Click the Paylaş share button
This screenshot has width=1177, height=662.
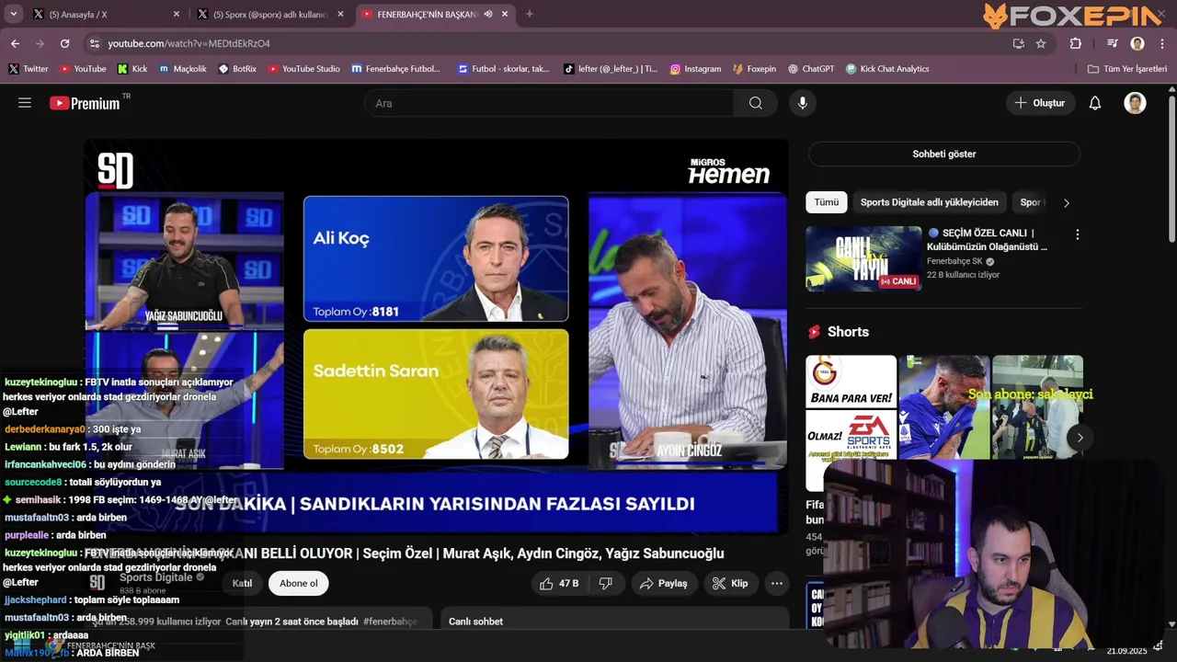tap(664, 583)
